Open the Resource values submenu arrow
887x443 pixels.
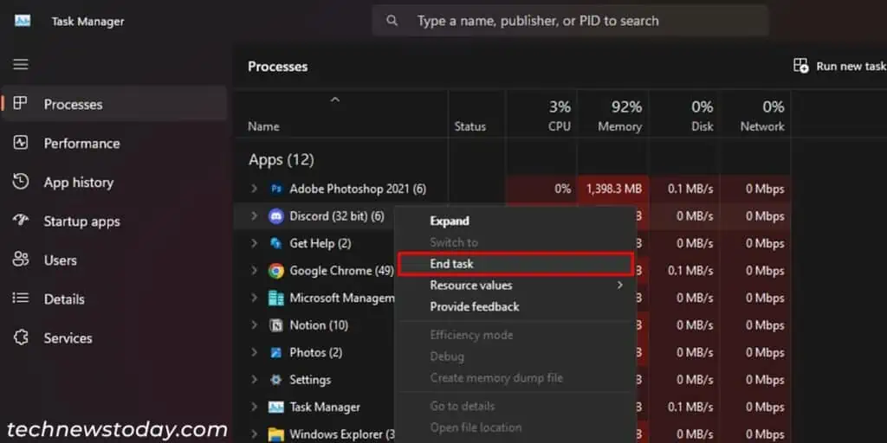pyautogui.click(x=620, y=285)
